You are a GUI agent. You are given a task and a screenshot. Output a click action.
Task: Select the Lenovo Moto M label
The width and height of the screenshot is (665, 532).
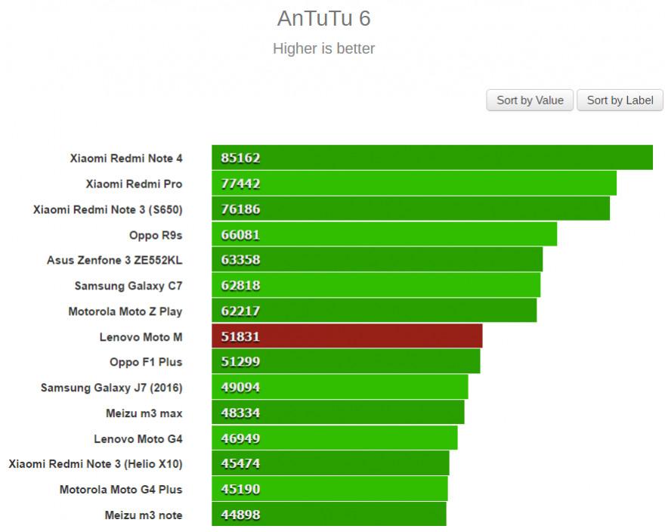[x=141, y=337]
